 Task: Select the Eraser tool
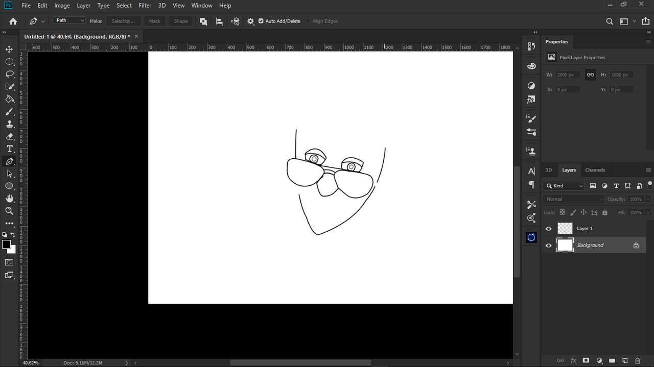pyautogui.click(x=9, y=137)
